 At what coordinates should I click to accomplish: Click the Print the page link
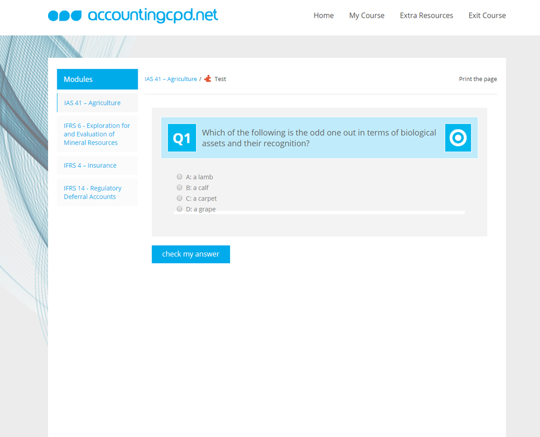coord(477,79)
